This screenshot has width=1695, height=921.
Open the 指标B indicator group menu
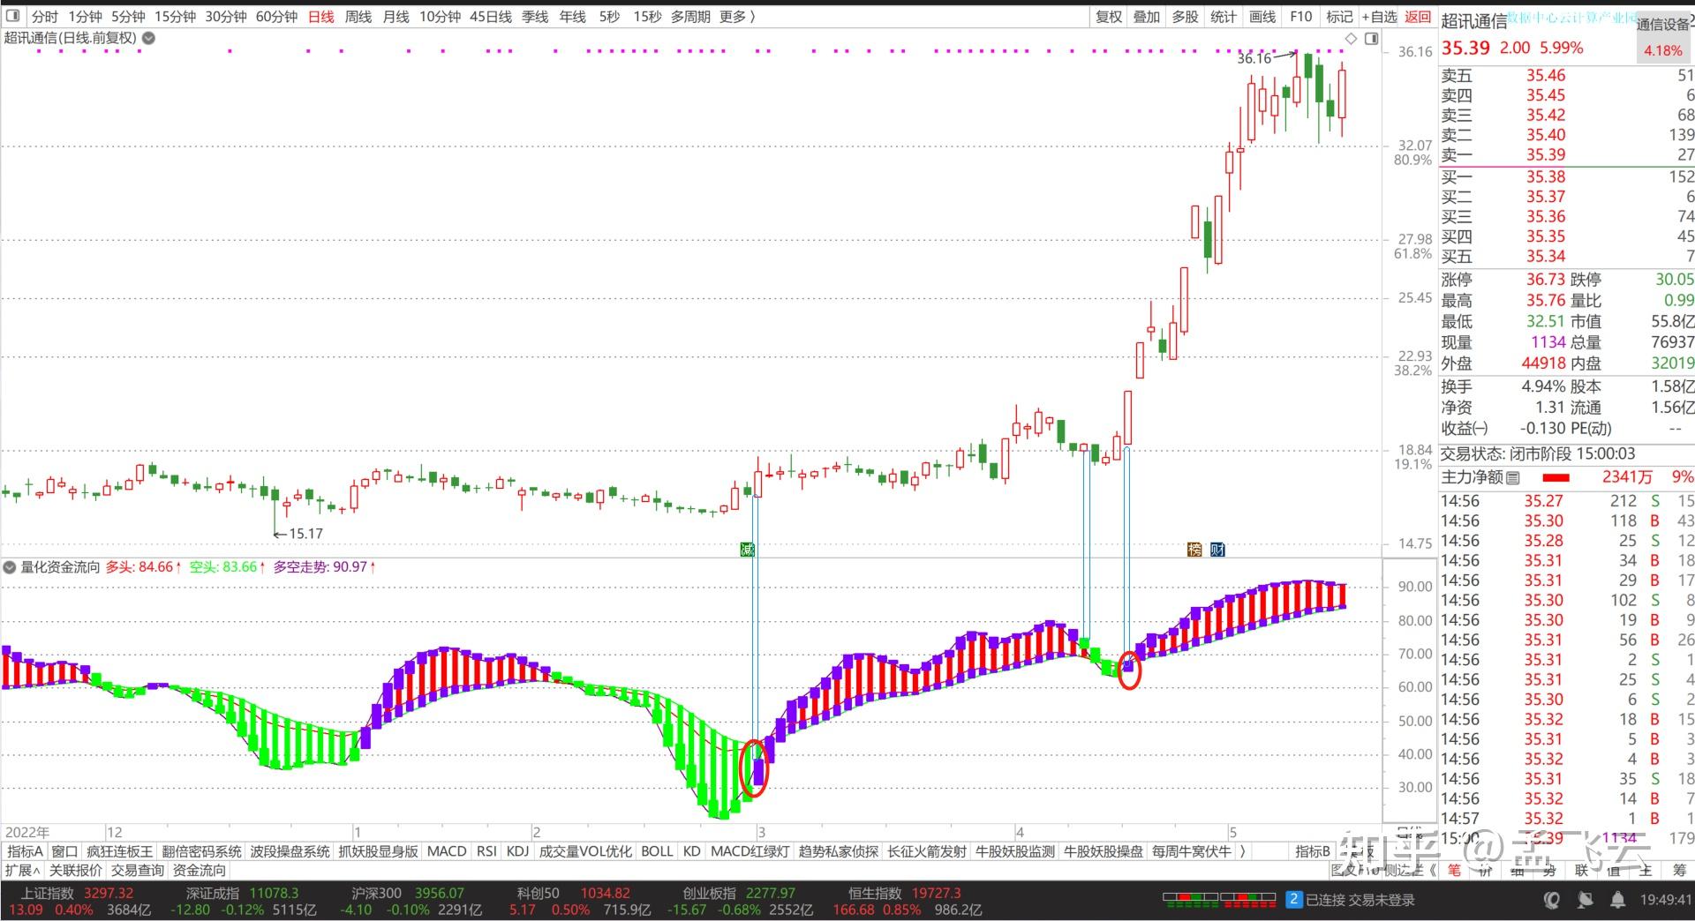(x=1313, y=851)
